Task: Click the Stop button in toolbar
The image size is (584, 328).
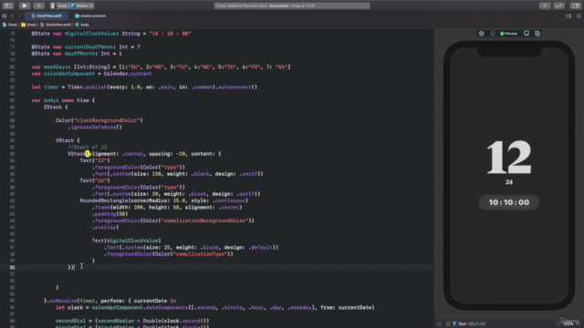Action: [38, 5]
